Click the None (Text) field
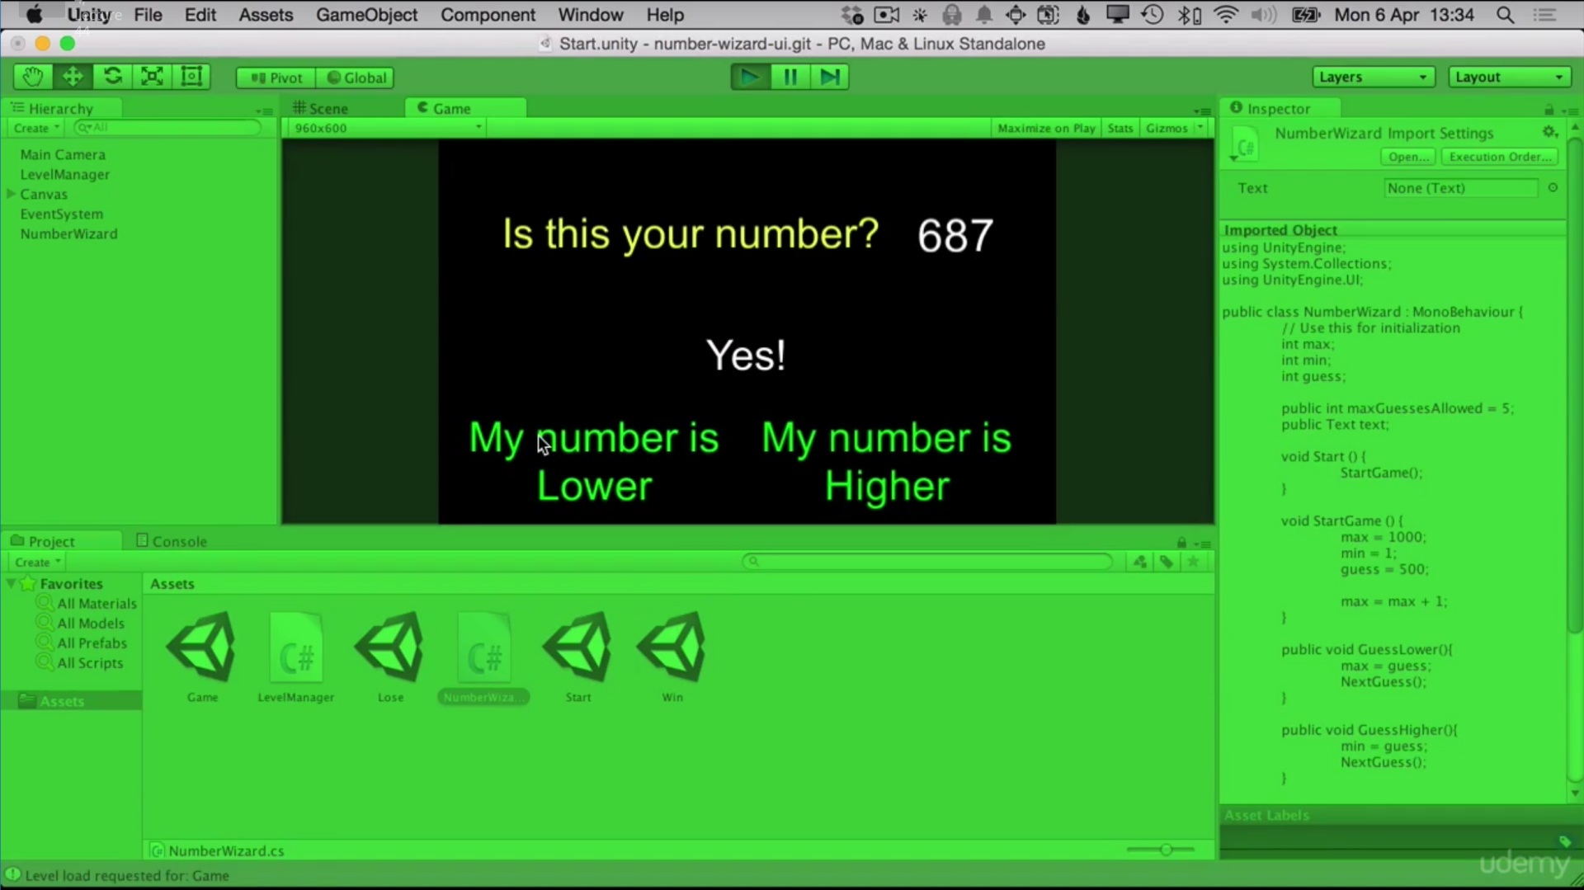The width and height of the screenshot is (1584, 890). tap(1460, 188)
